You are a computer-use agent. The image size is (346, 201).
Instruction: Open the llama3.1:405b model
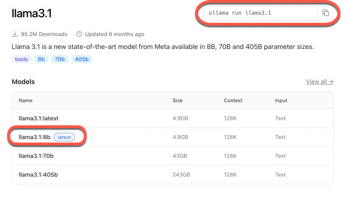tap(38, 175)
